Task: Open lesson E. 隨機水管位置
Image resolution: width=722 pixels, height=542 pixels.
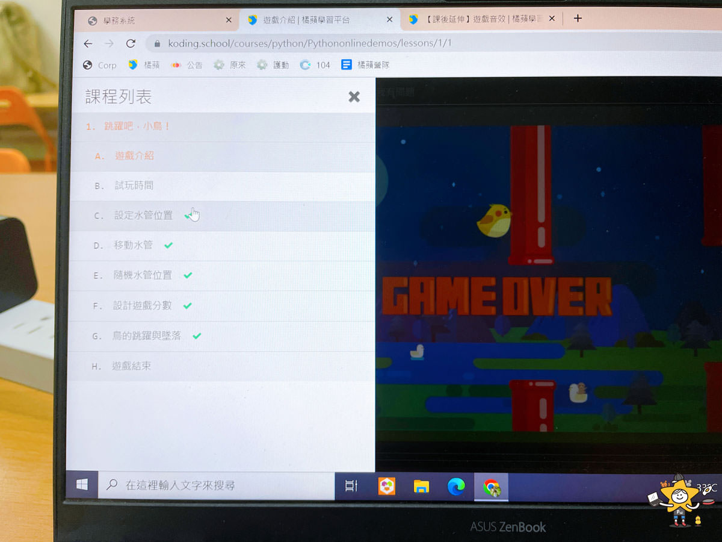Action: coord(221,275)
